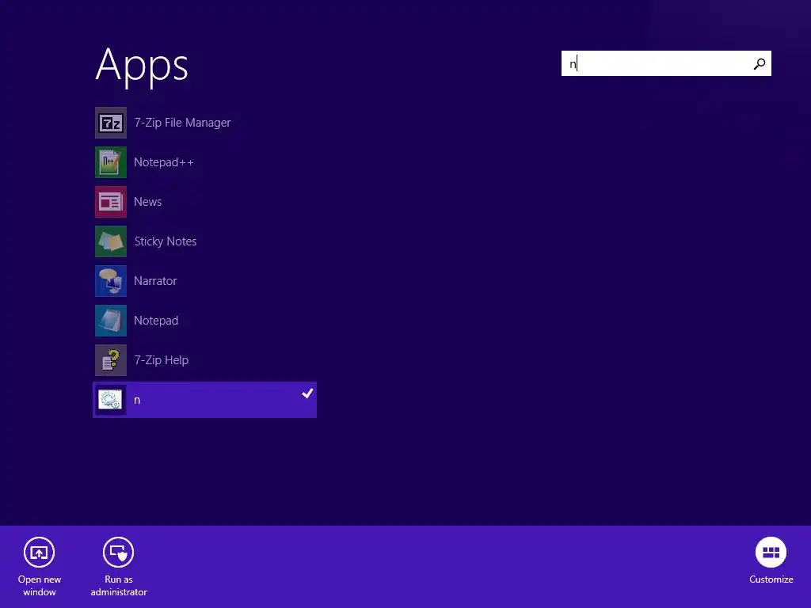Click into the search box containing n
This screenshot has height=608, width=811.
[x=666, y=63]
